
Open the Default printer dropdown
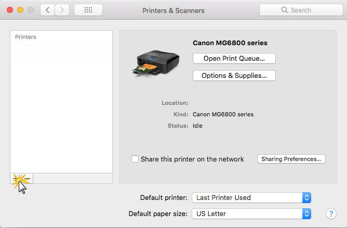click(251, 197)
